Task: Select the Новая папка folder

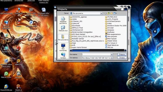Action: coord(111,41)
